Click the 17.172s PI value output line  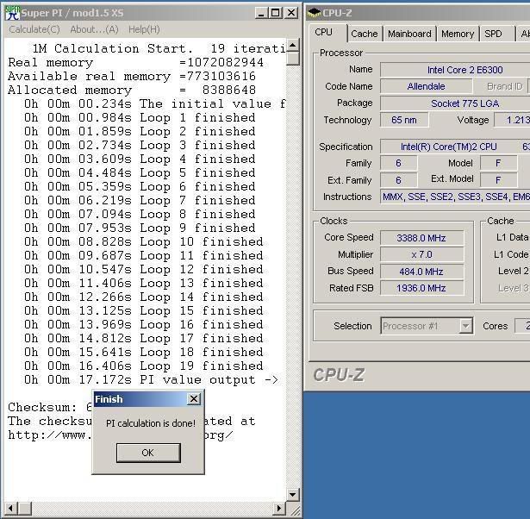point(151,380)
